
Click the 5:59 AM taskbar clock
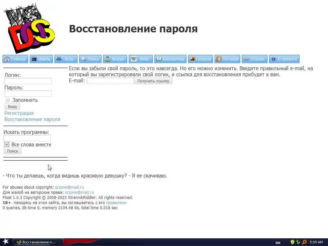point(316,242)
